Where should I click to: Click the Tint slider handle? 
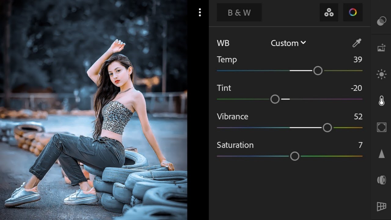[275, 99]
